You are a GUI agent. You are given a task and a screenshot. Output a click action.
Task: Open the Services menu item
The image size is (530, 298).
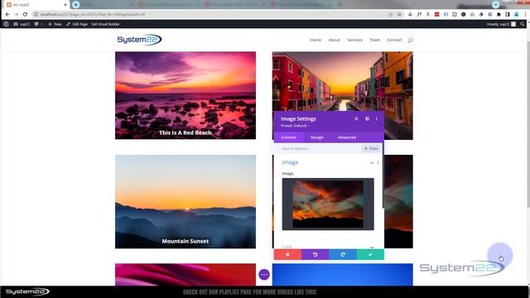355,40
